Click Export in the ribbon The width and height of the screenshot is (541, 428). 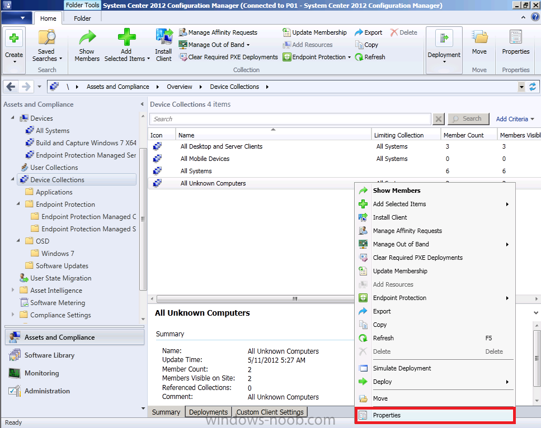click(x=369, y=32)
